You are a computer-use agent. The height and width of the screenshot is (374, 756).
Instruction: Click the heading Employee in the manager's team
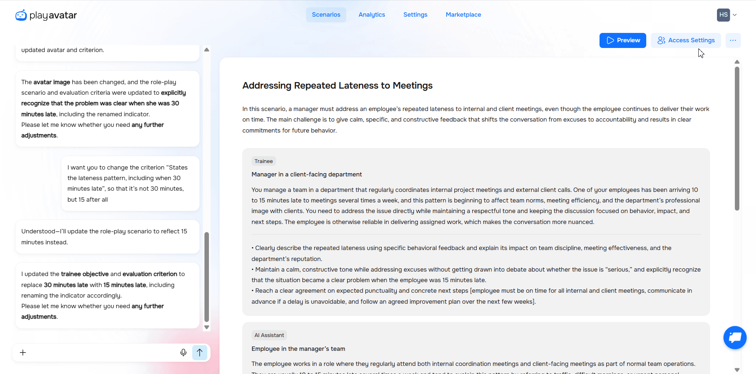point(298,349)
